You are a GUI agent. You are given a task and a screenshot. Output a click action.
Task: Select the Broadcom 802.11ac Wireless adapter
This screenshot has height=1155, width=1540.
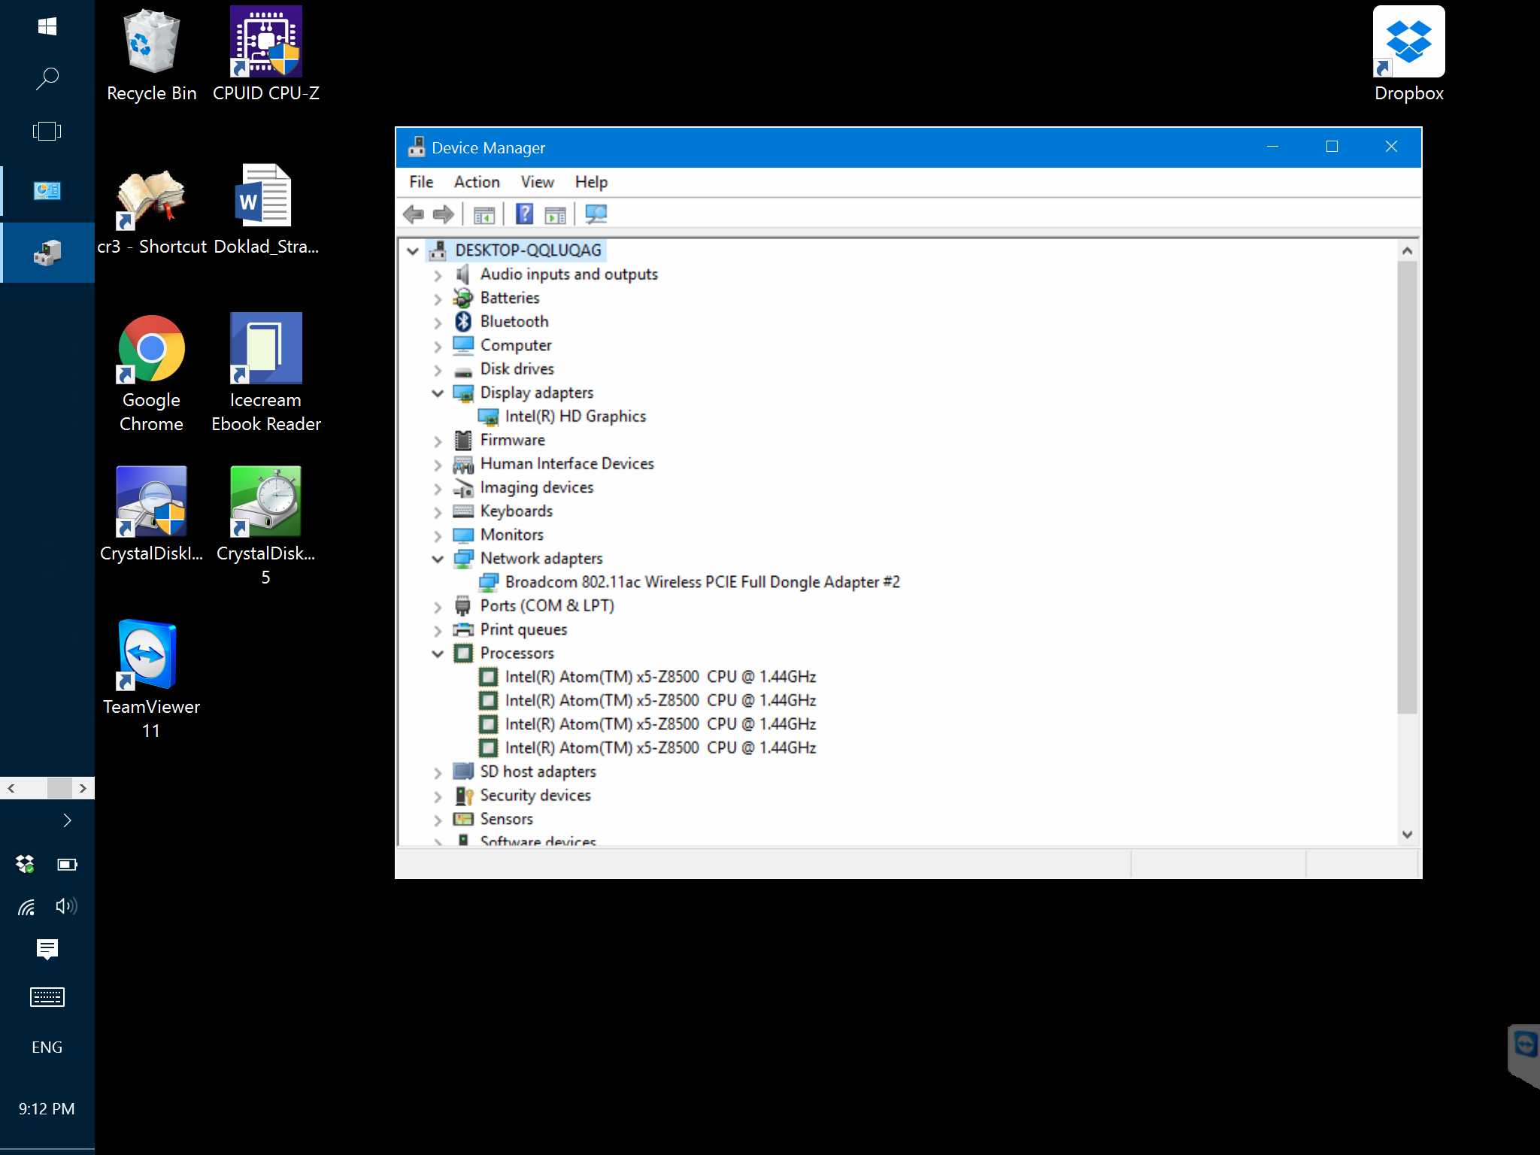click(x=702, y=582)
